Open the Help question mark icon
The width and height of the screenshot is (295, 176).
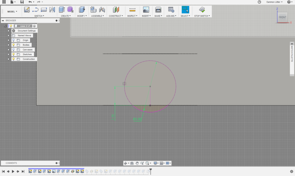pyautogui.click(x=289, y=2)
